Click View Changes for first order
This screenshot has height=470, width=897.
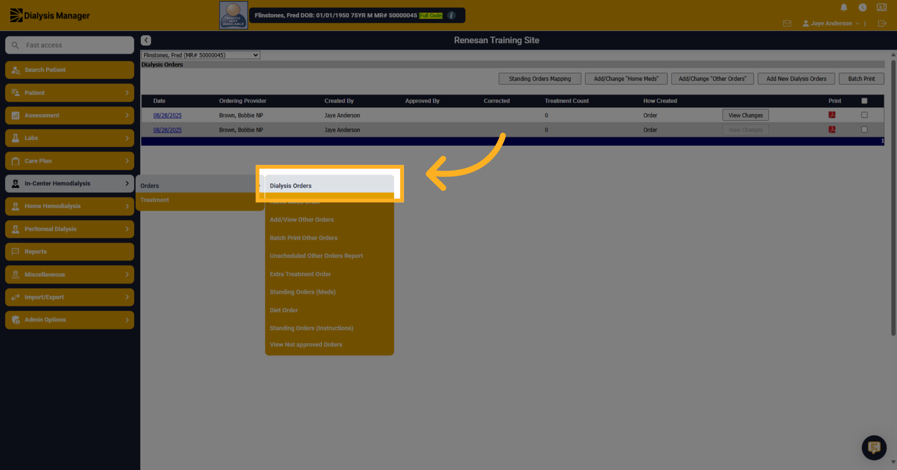pyautogui.click(x=746, y=115)
